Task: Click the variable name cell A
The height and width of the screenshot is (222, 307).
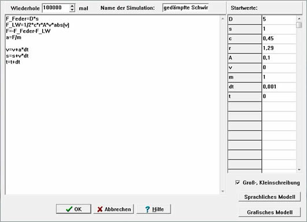Action: tap(245, 58)
